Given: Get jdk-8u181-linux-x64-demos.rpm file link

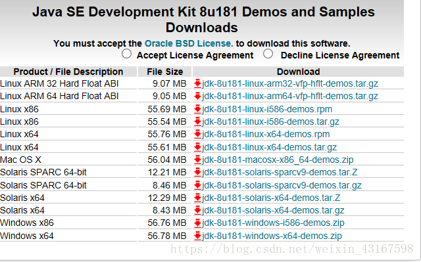Looking at the screenshot, I should click(266, 134).
